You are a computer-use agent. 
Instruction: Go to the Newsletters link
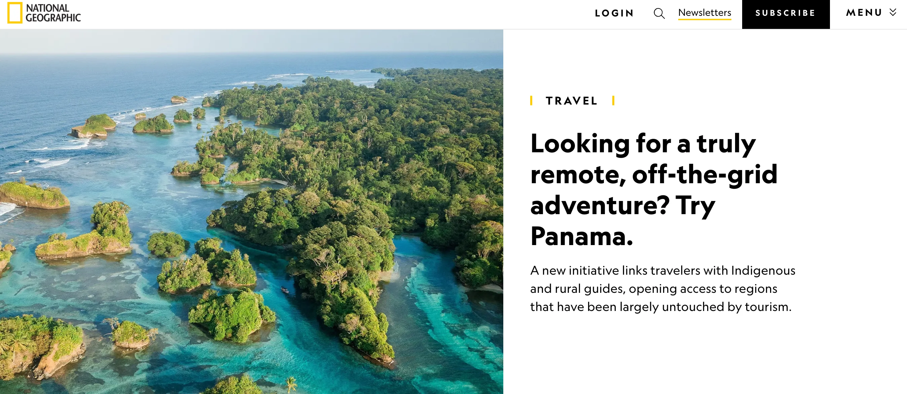704,13
